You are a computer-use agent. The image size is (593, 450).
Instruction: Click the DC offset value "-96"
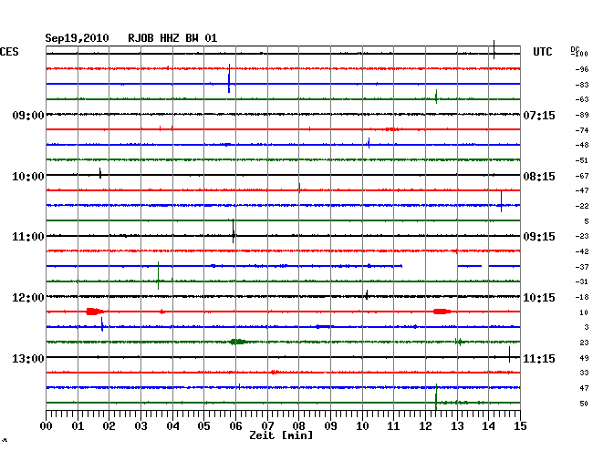(582, 69)
